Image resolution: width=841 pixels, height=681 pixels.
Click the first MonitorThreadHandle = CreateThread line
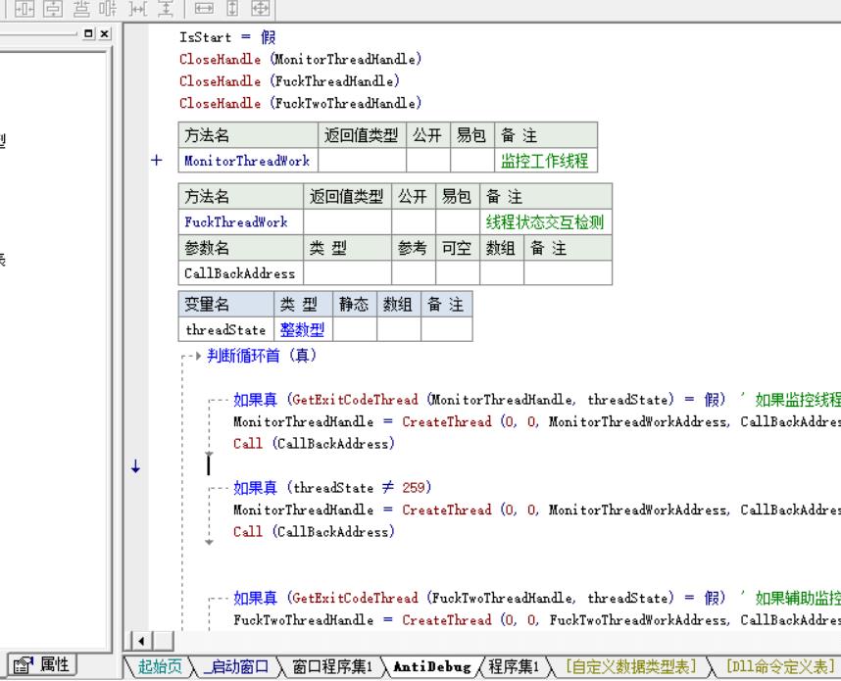pos(536,421)
